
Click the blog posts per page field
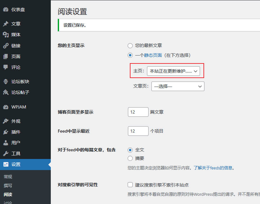click(x=138, y=112)
